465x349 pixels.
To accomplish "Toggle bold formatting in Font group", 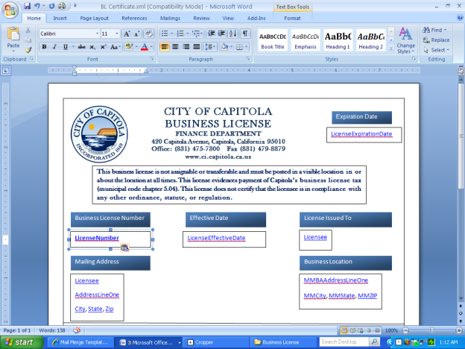I will tap(44, 46).
